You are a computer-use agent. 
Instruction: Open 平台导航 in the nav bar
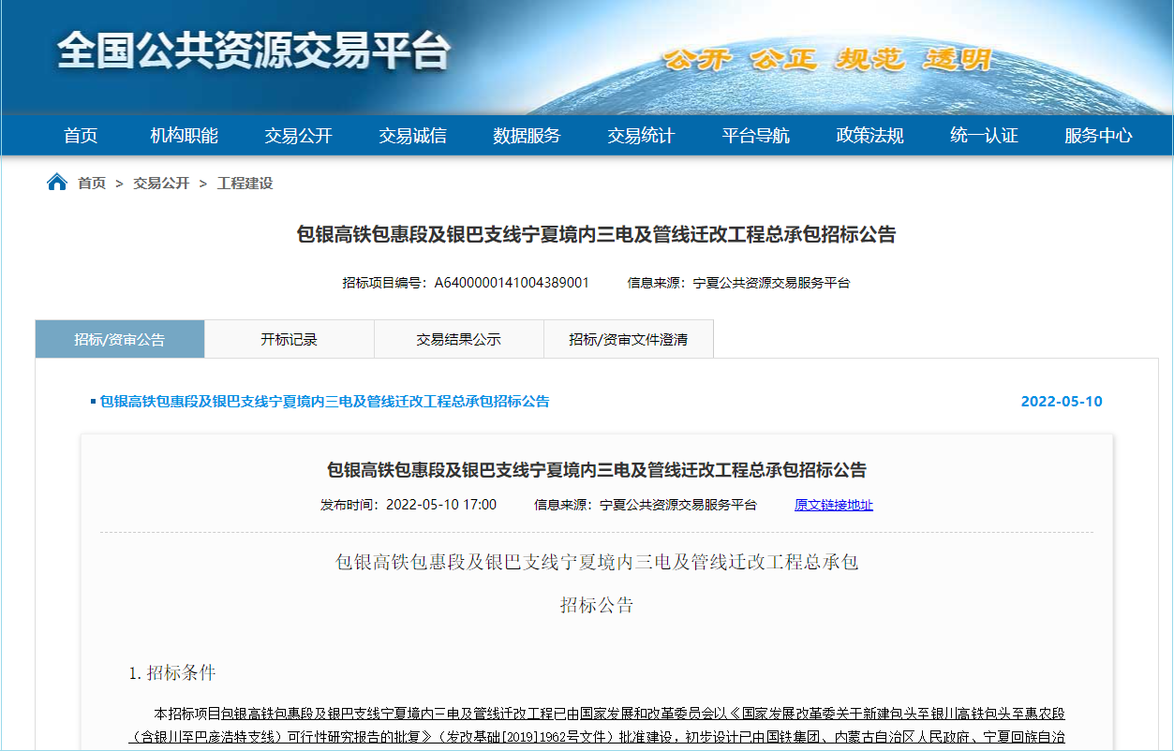coord(755,136)
